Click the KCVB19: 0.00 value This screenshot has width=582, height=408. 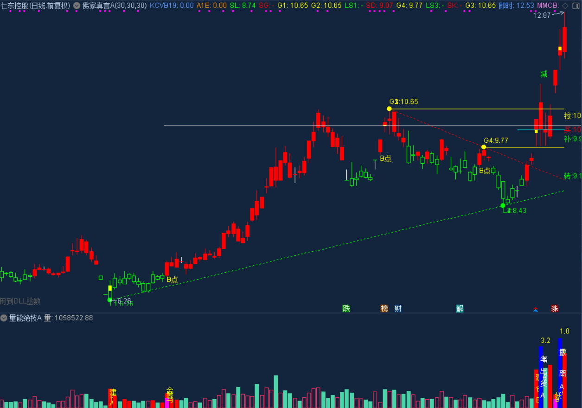[172, 6]
